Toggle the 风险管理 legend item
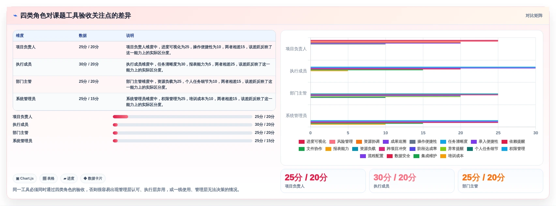This screenshot has height=206, width=556. [341, 141]
